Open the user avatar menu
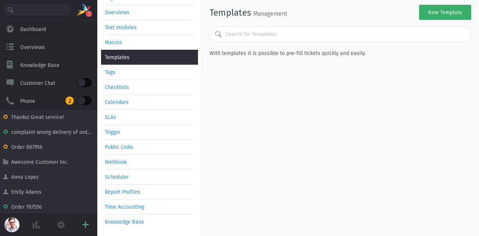Screen dimensions: 479x236 pos(12,225)
